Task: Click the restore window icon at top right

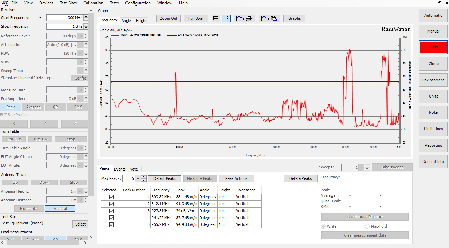Action: tap(439, 3)
